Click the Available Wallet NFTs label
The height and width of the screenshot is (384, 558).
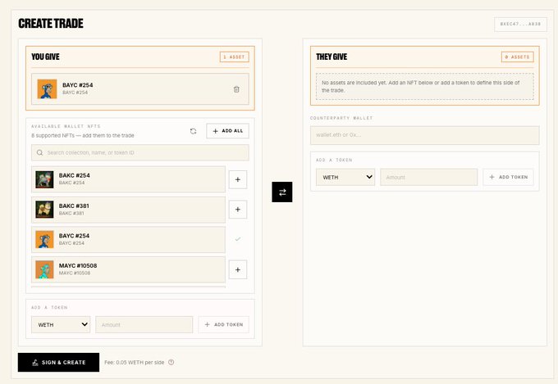tap(66, 126)
